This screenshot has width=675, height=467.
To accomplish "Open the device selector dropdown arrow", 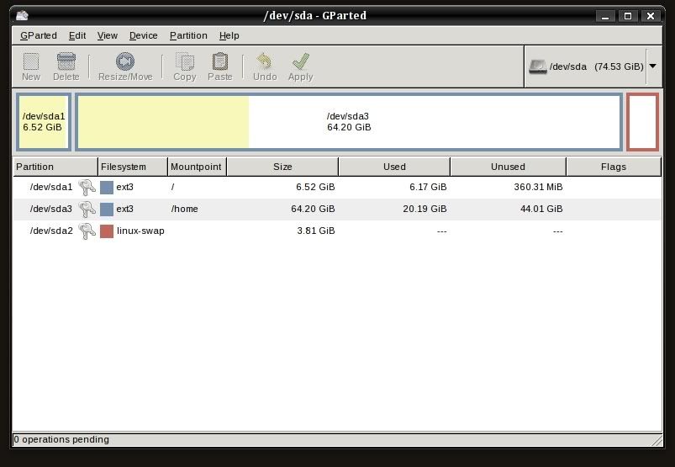I will tap(652, 66).
